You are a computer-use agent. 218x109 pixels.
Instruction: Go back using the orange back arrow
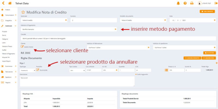pyautogui.click(x=3, y=3)
